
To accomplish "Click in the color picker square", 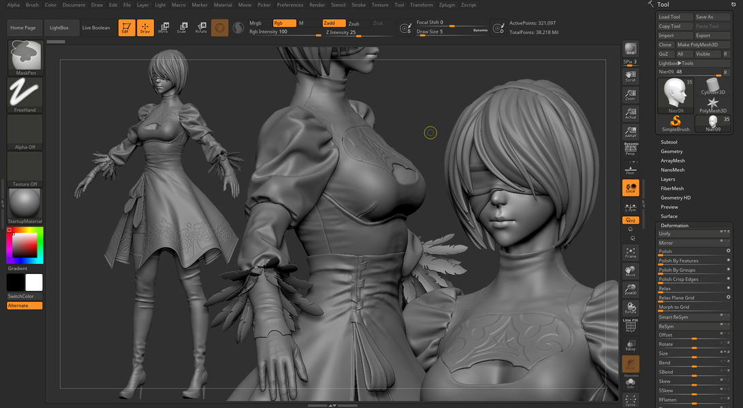I will point(24,245).
